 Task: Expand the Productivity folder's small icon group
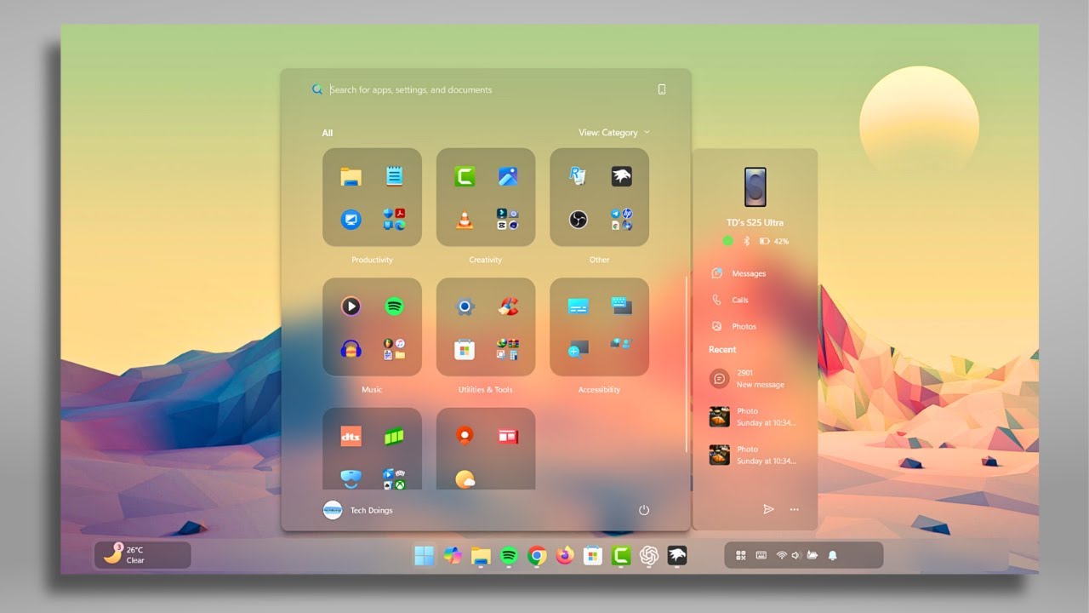click(x=394, y=220)
